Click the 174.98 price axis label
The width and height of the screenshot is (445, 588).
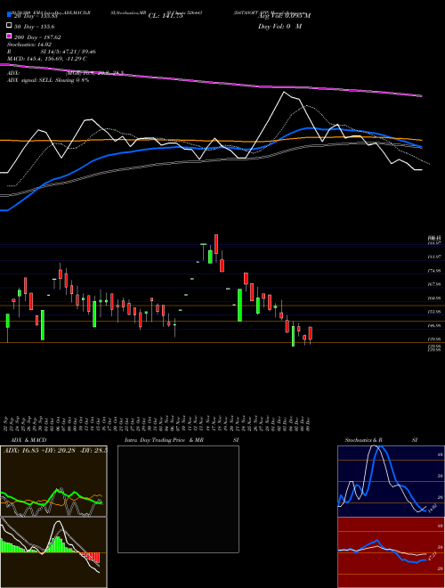click(435, 270)
